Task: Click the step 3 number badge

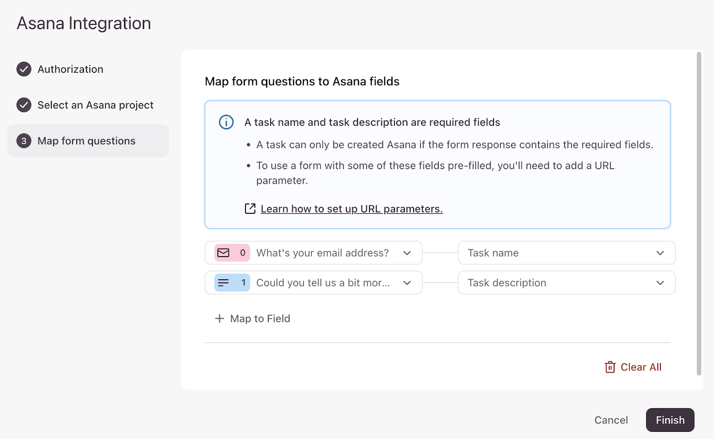Action: click(24, 141)
